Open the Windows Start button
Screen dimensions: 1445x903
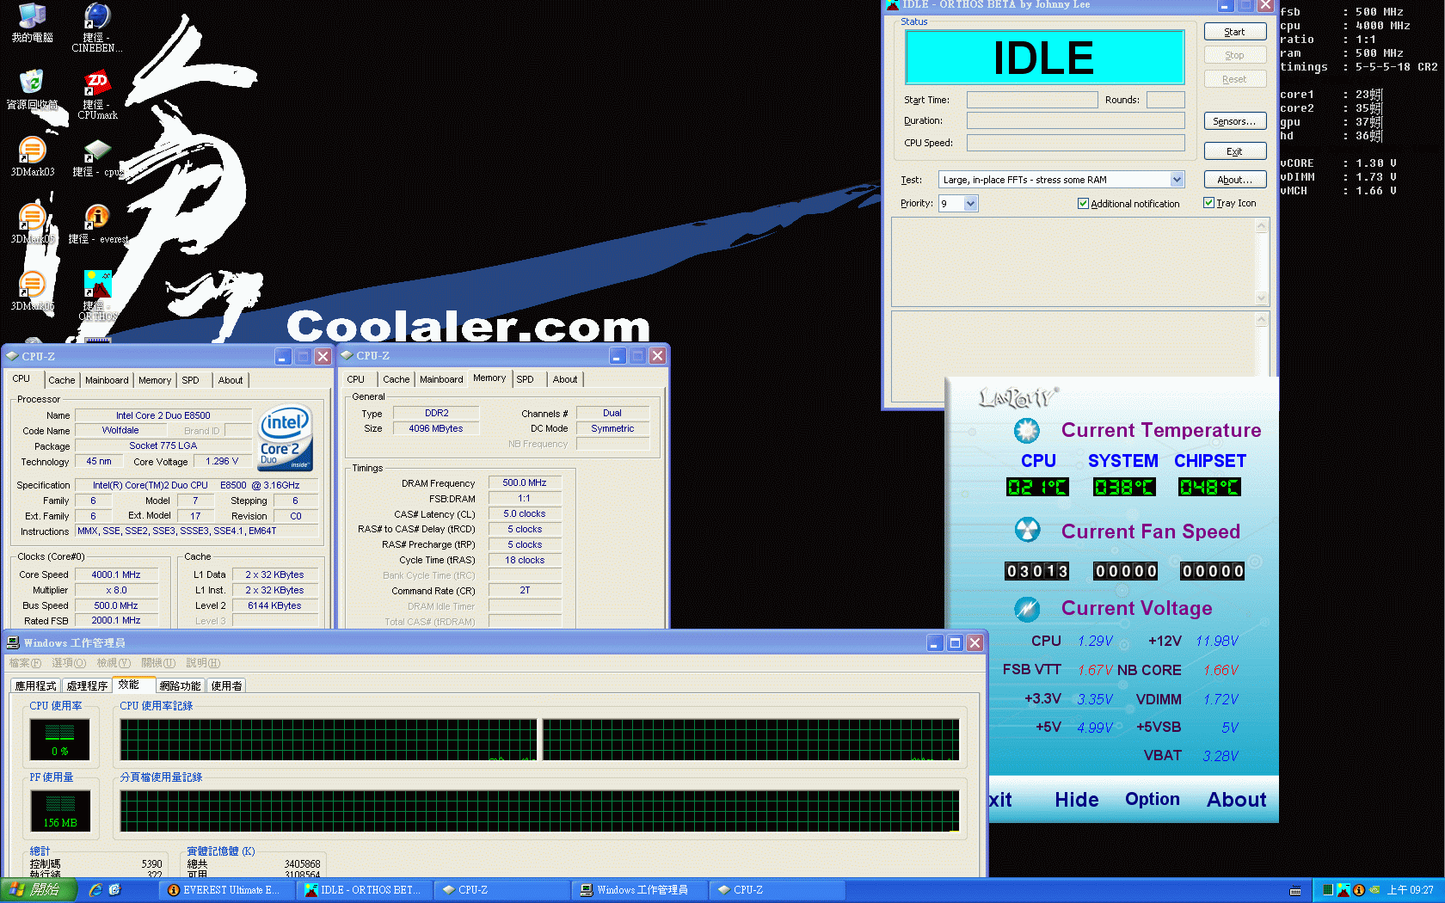coord(39,890)
